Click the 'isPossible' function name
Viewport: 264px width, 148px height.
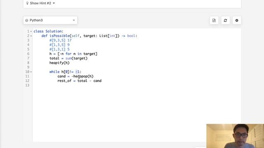[59, 36]
